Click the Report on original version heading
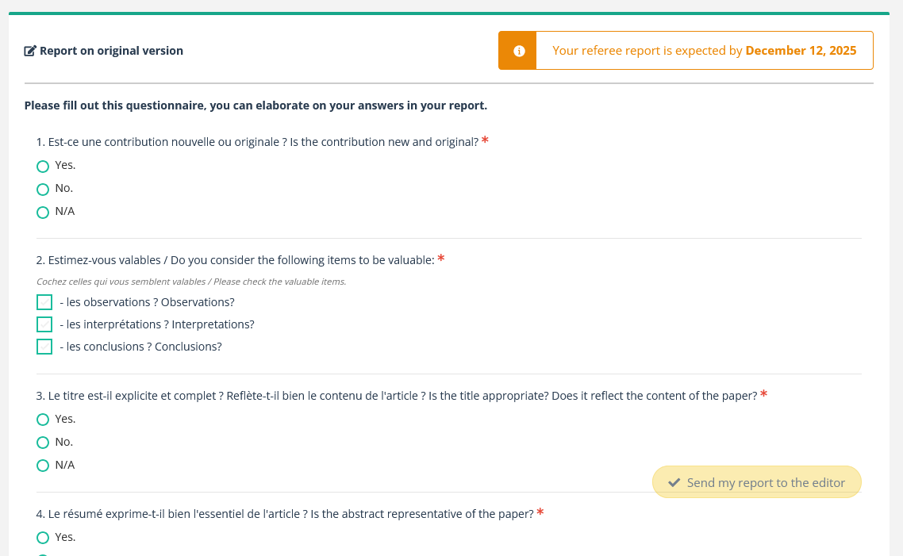 (111, 51)
